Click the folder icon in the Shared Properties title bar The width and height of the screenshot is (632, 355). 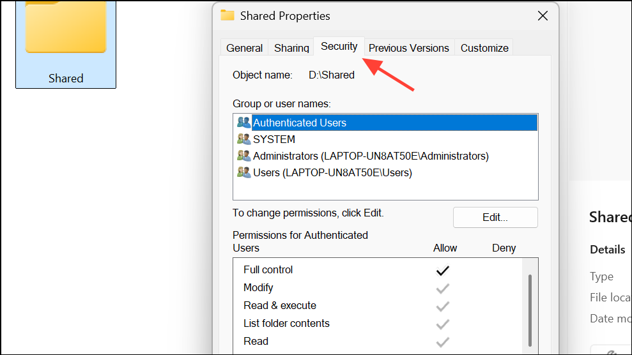click(227, 15)
